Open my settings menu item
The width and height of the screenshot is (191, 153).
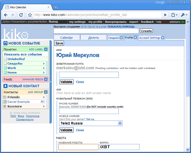(x=77, y=22)
